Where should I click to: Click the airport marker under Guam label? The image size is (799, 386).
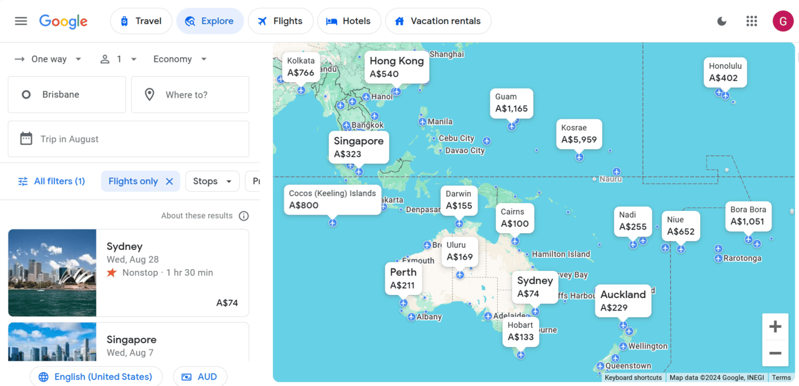(511, 127)
